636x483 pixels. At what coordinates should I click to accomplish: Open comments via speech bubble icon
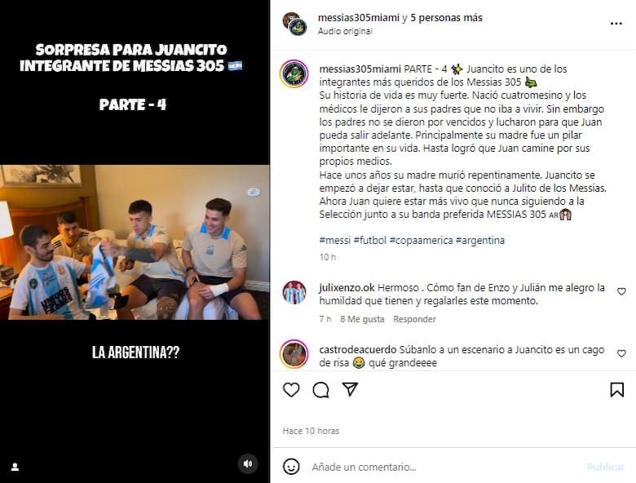click(320, 390)
